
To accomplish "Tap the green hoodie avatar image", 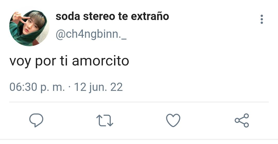I will [29, 28].
